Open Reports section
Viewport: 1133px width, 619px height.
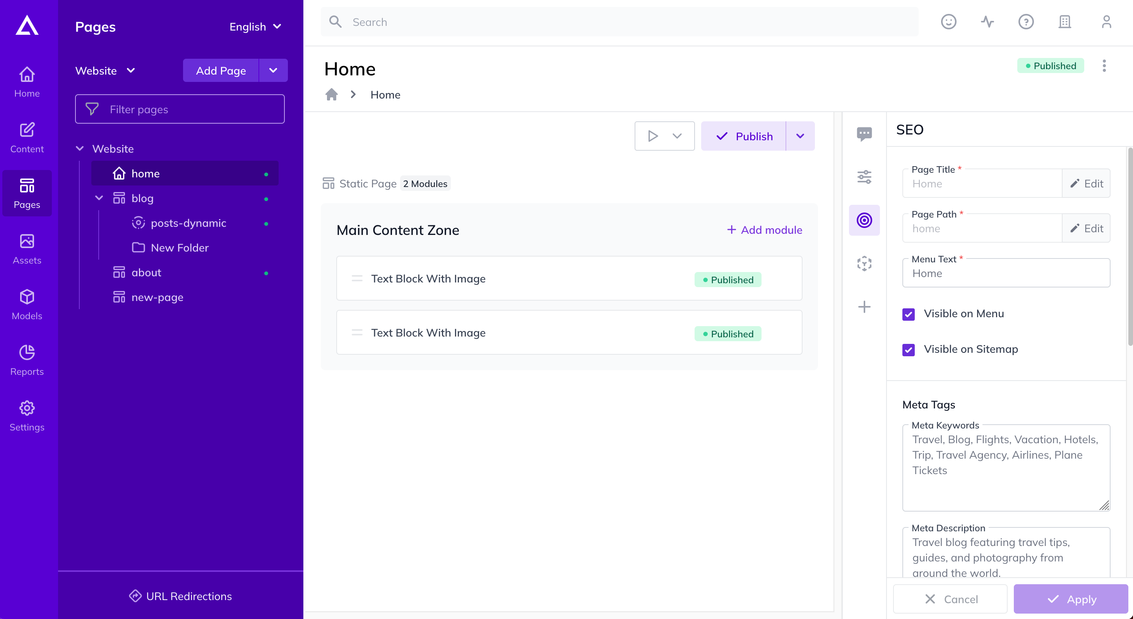(x=27, y=360)
